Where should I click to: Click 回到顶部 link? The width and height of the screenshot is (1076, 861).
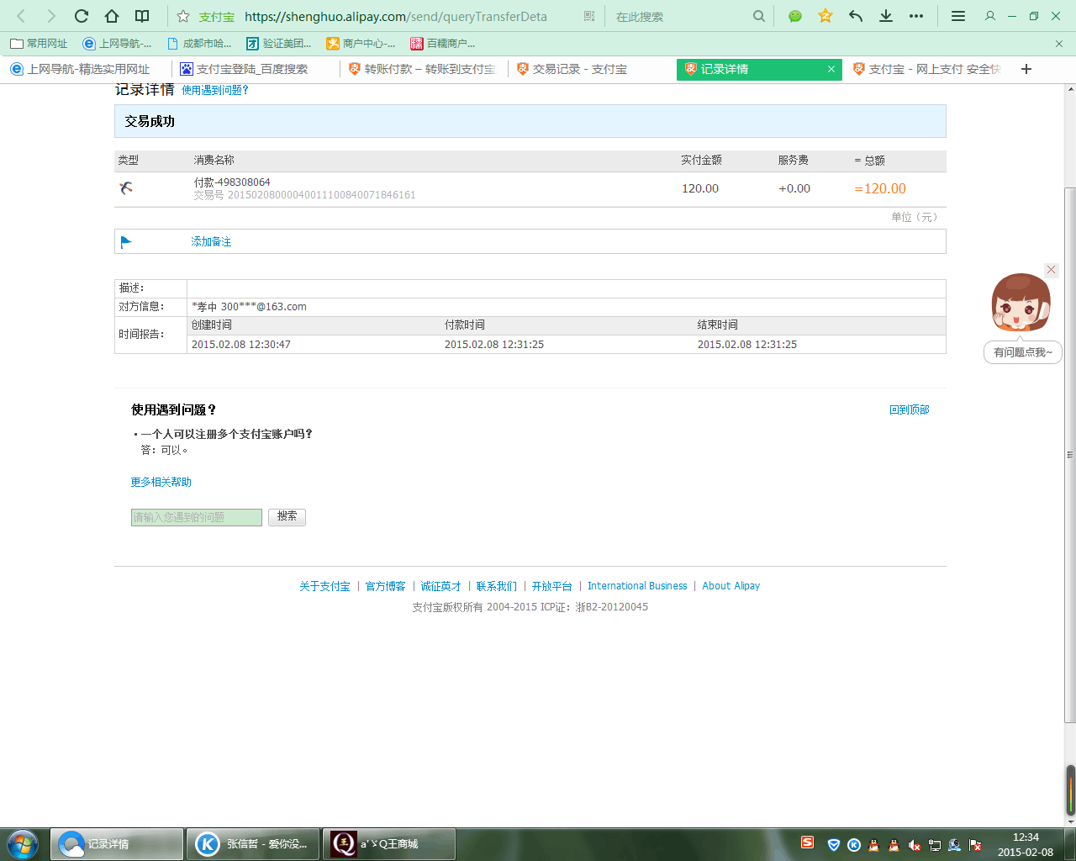pyautogui.click(x=910, y=409)
